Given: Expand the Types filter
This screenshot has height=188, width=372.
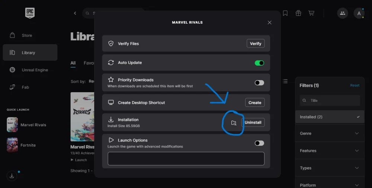Looking at the screenshot, I should pos(330,168).
